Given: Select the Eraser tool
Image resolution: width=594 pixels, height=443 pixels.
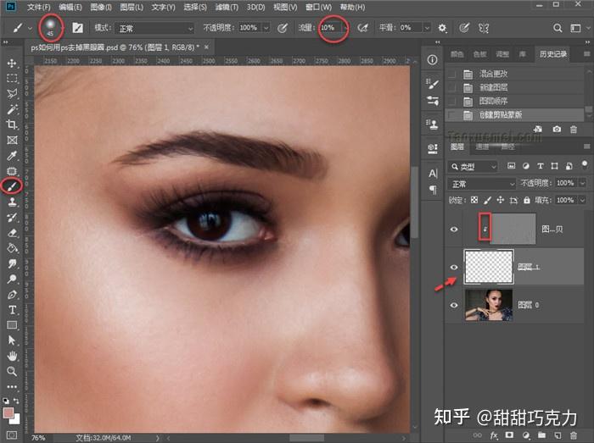Looking at the screenshot, I should click(12, 232).
